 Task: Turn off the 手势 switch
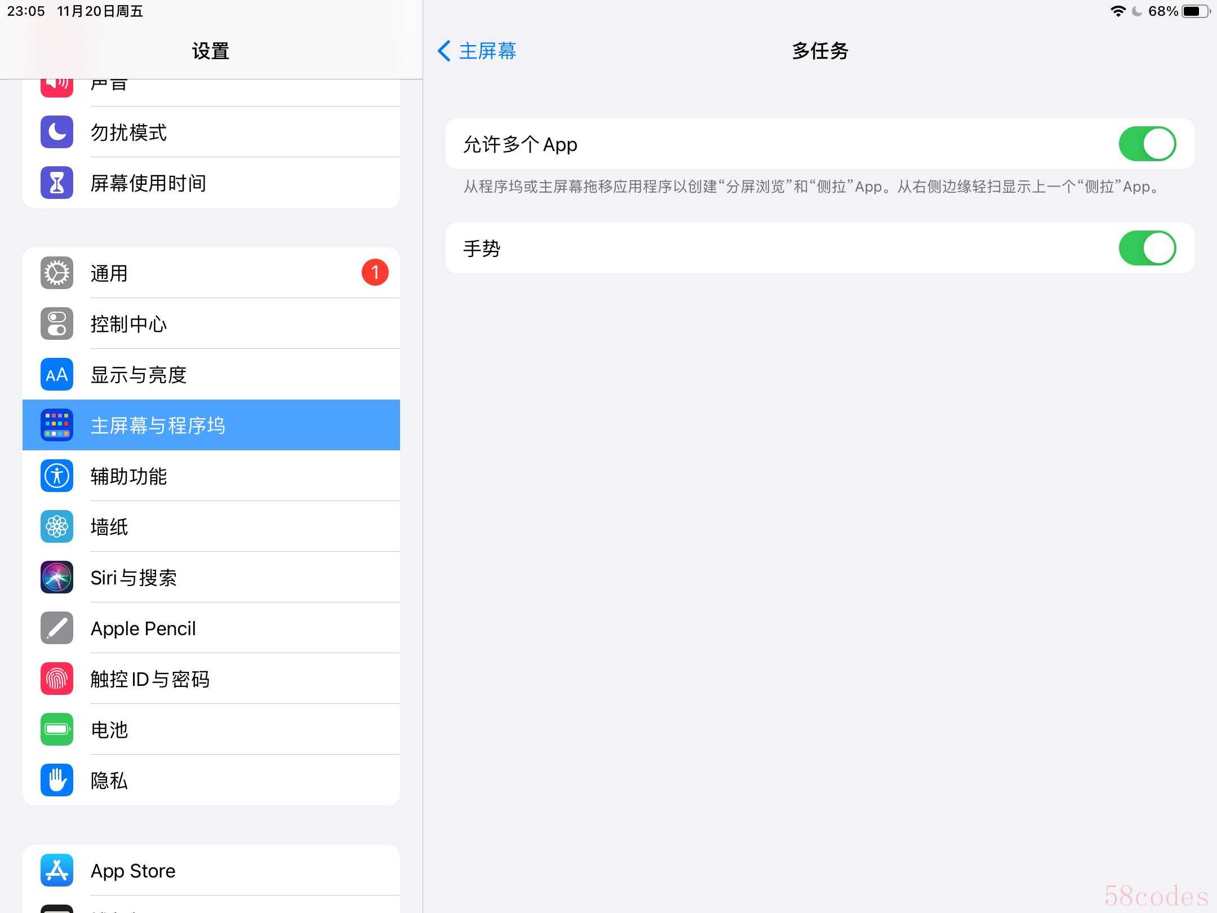click(1147, 248)
